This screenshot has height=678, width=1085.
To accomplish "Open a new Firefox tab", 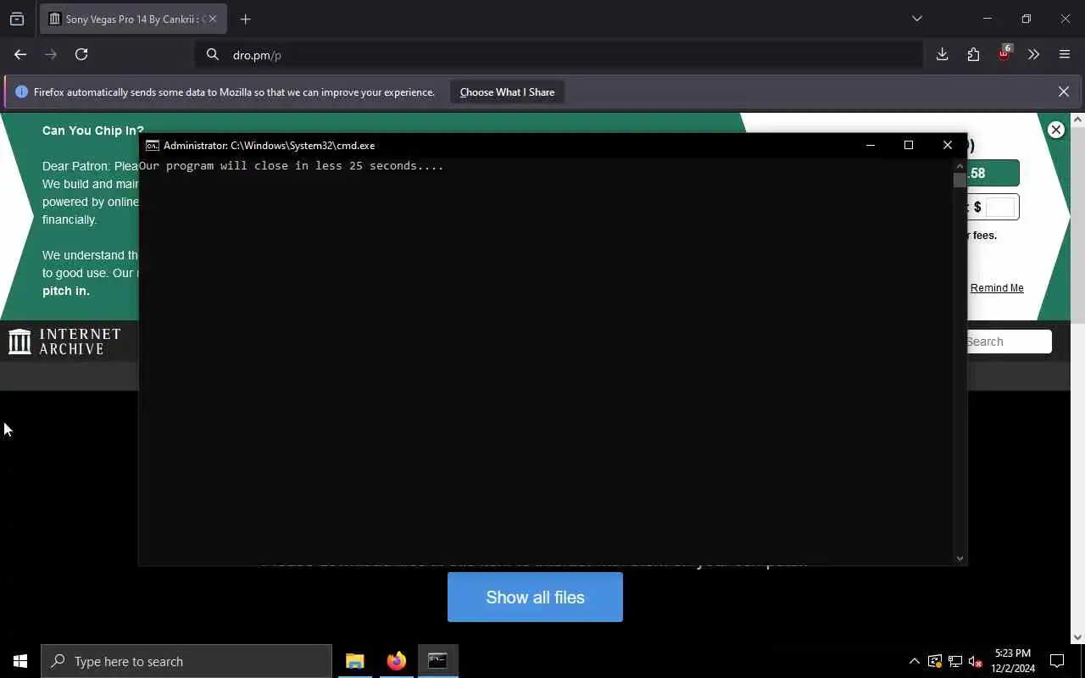I will pos(245,19).
